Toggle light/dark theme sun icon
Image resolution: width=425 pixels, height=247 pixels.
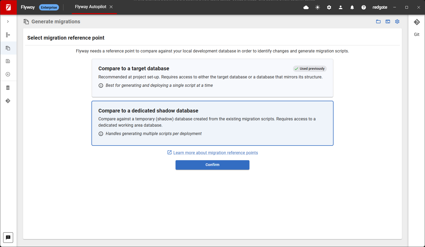coord(318,7)
